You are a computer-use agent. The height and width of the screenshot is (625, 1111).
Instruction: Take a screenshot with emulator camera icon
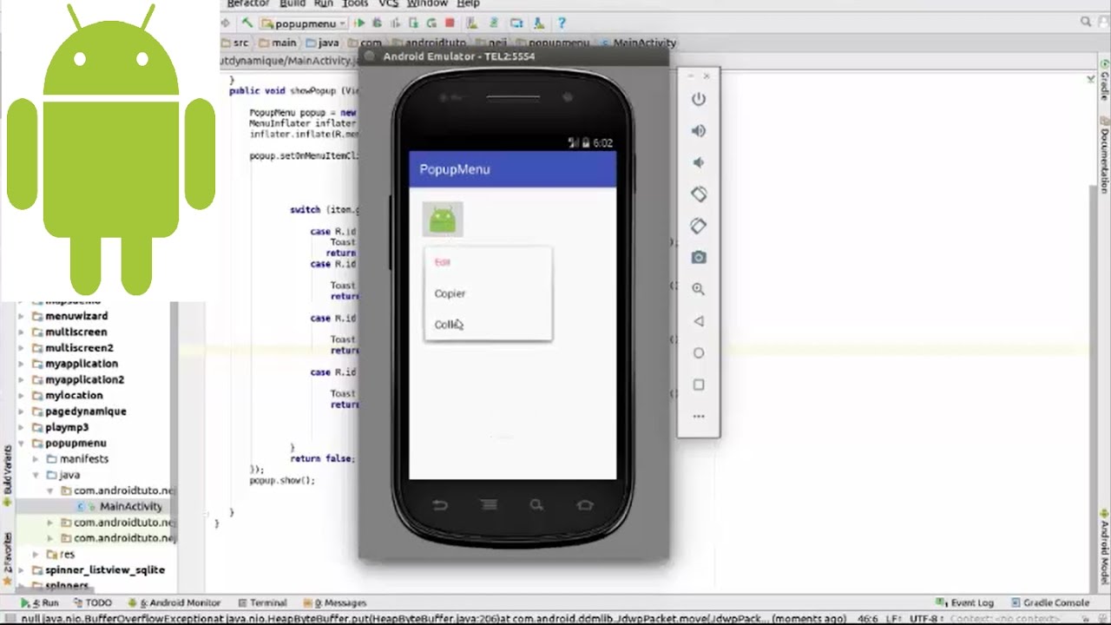tap(699, 258)
